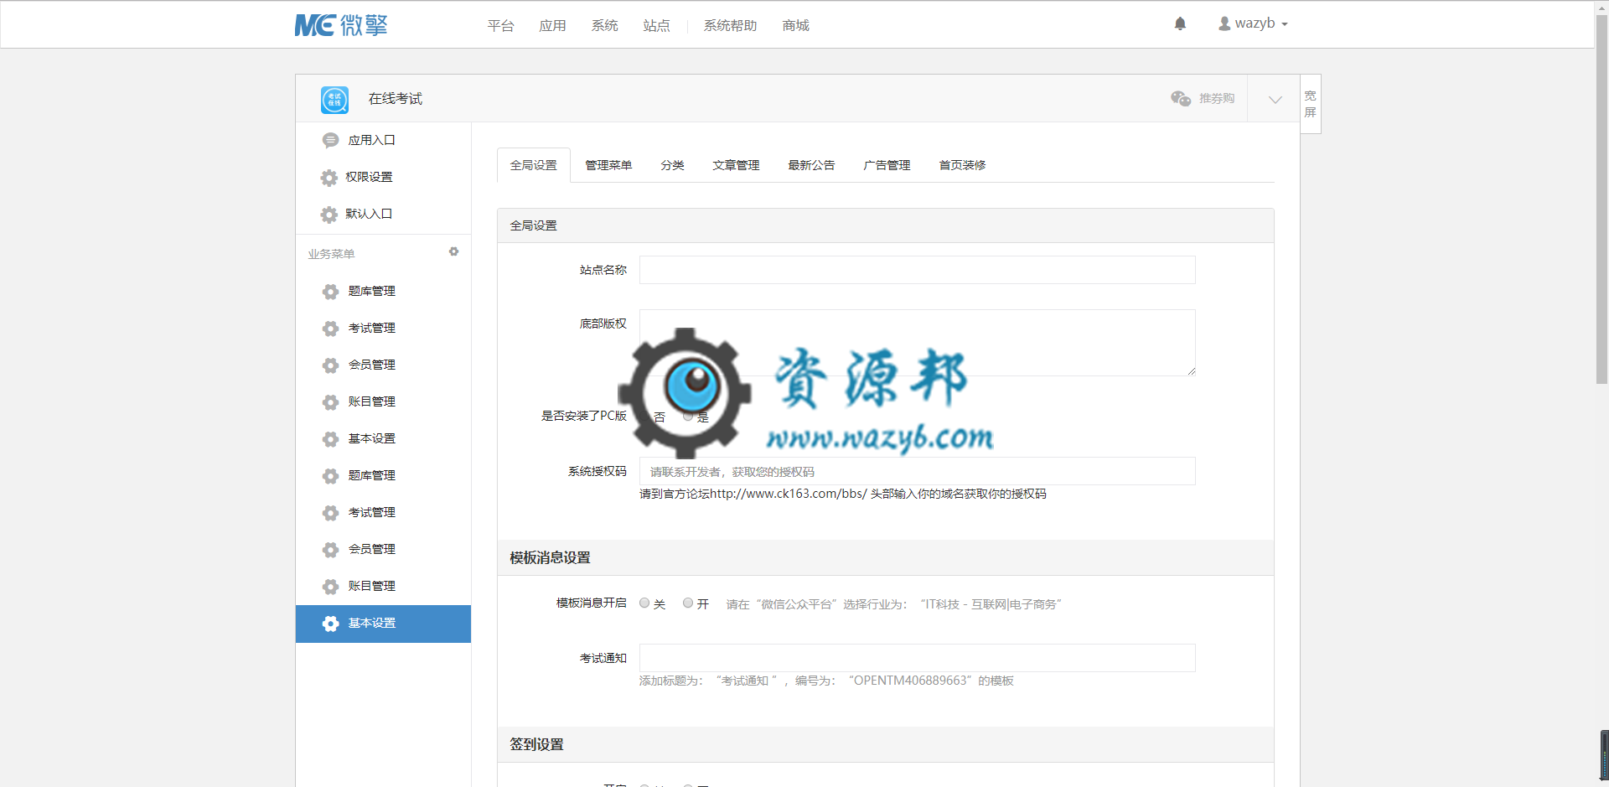This screenshot has width=1609, height=787.
Task: Click the forum URL hint under 系统授权码
Action: point(843,494)
